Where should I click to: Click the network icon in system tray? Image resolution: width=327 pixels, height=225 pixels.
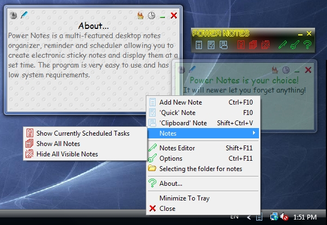pos(274,217)
